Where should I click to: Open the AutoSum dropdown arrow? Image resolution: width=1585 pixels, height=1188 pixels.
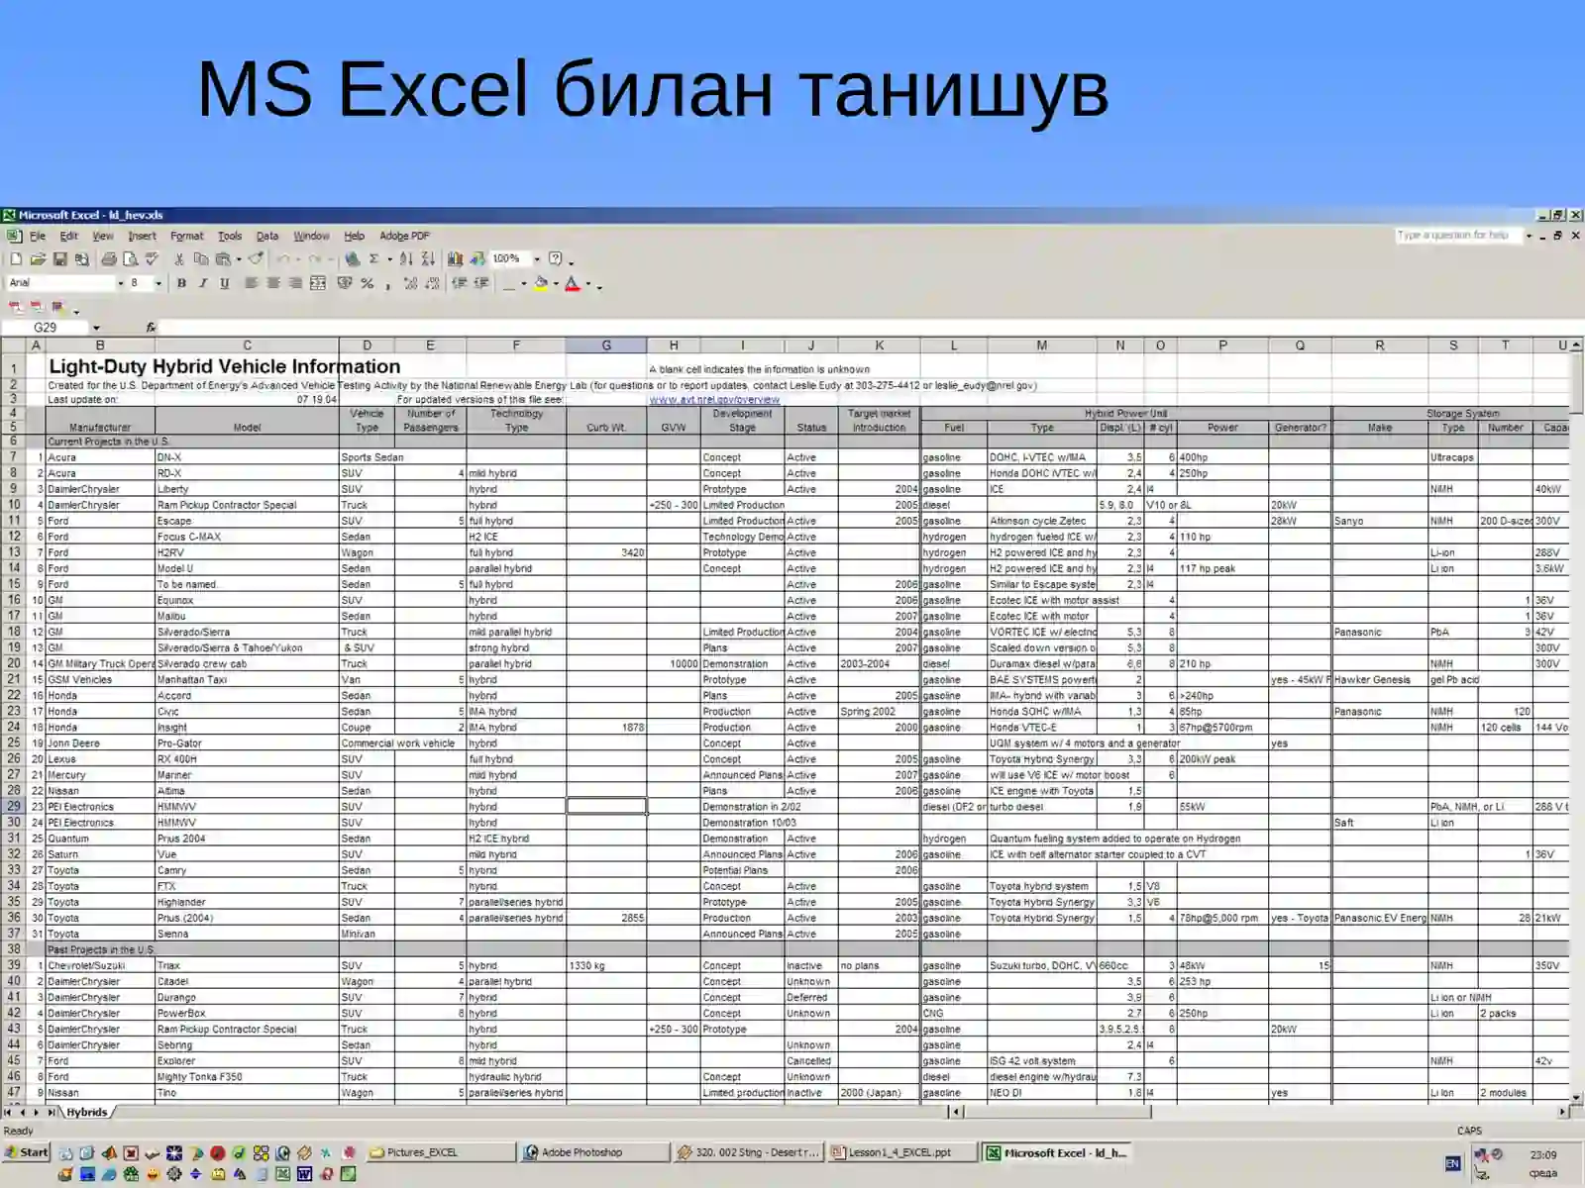coord(389,260)
